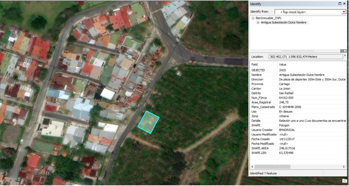Close the Identify window
349x186 pixels.
point(344,4)
